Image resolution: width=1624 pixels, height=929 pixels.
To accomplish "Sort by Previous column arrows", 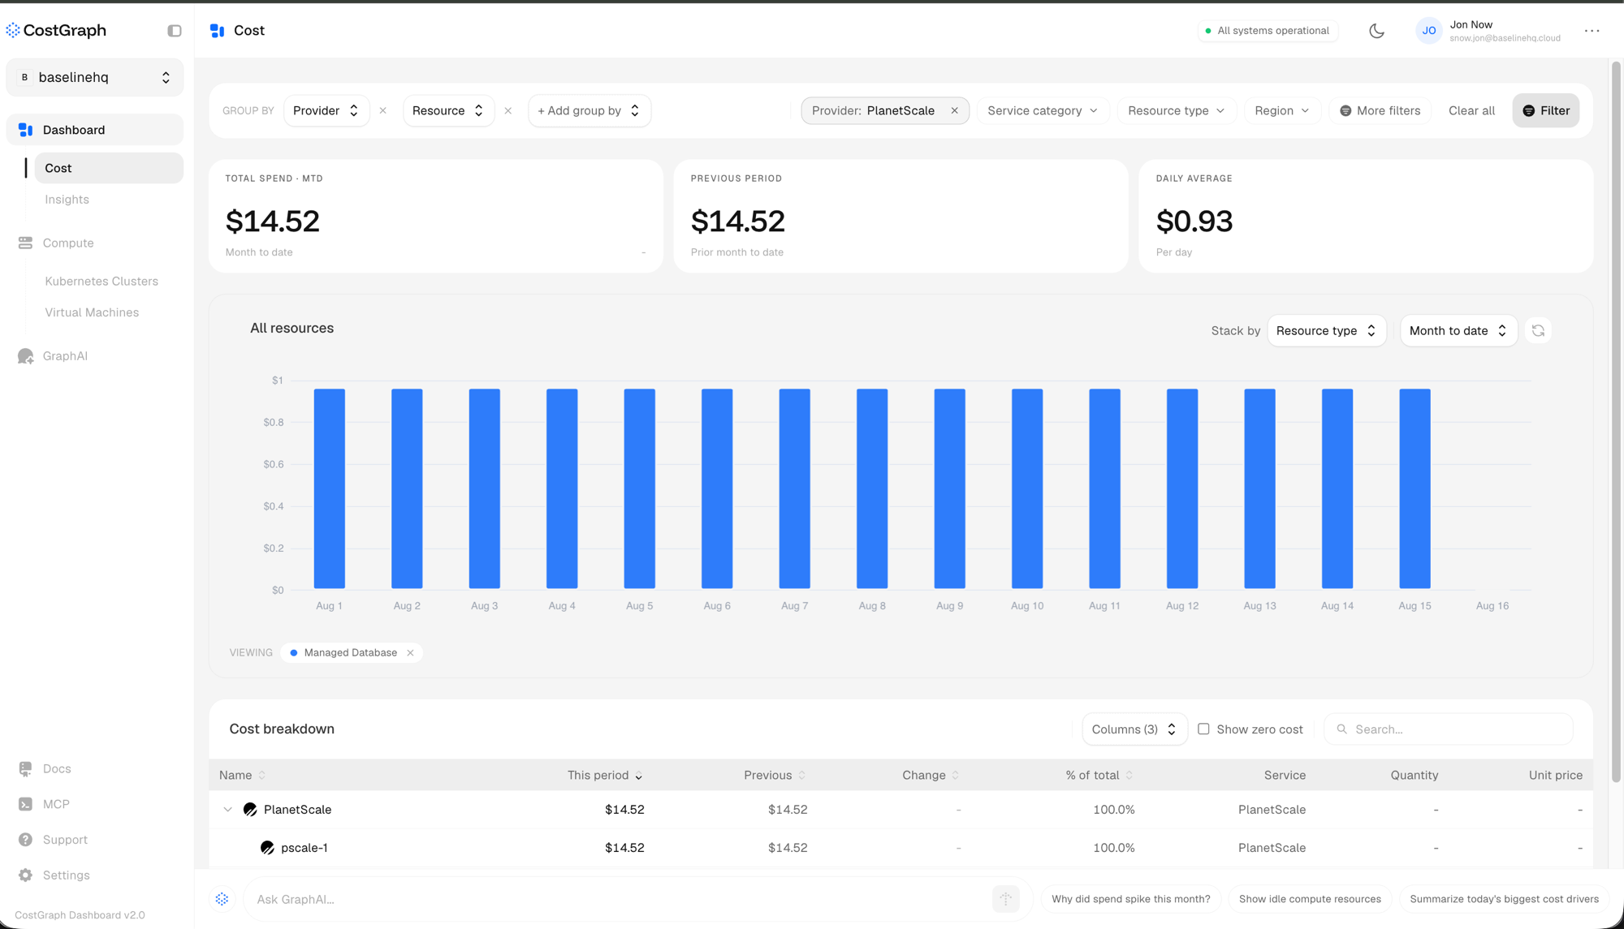I will pyautogui.click(x=802, y=776).
